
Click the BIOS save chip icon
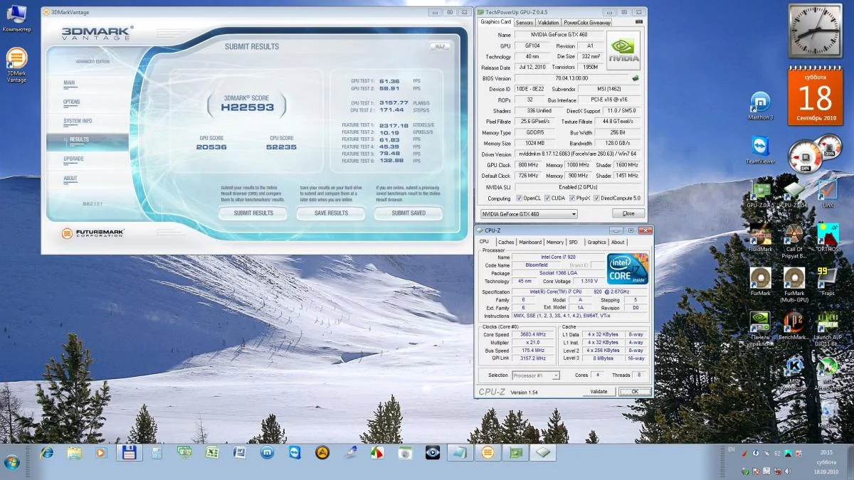(635, 78)
